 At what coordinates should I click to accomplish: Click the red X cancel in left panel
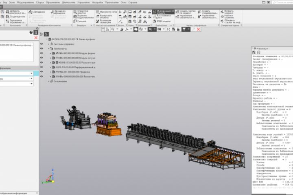click(36, 38)
